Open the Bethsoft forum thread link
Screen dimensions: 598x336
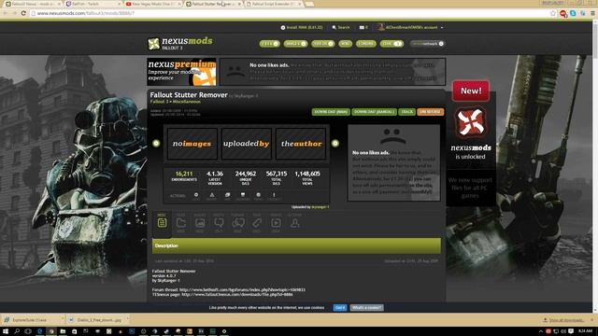click(242, 290)
